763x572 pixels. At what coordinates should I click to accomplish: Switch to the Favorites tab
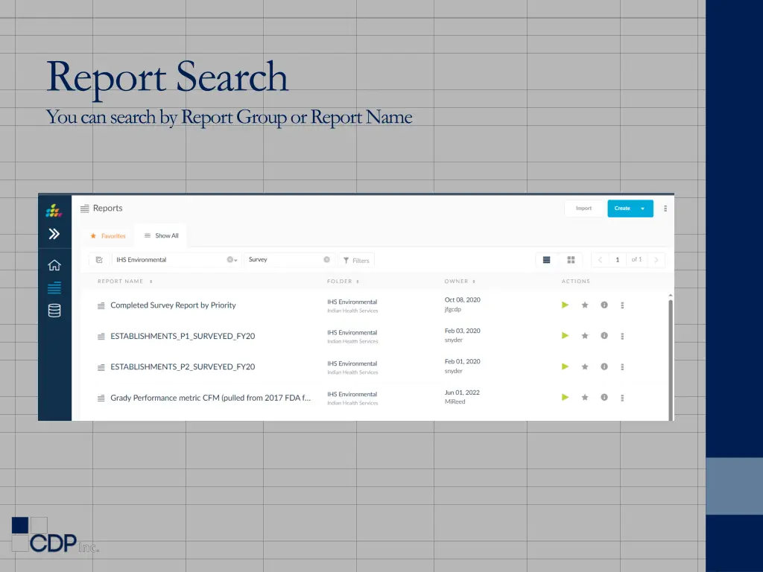point(107,235)
